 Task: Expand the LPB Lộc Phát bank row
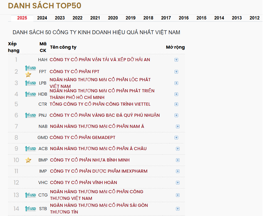coord(176,83)
